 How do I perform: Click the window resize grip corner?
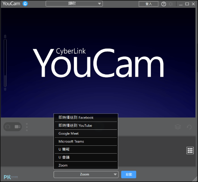195,179
